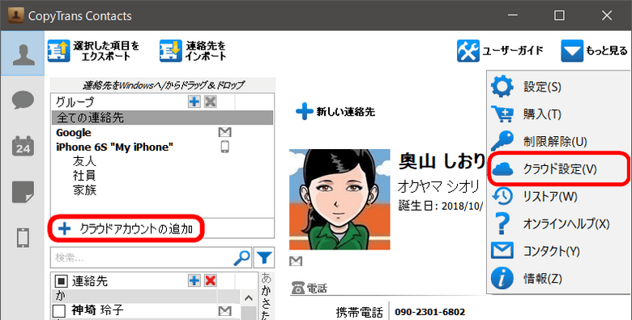This screenshot has height=320, width=632.
Task: Click the 制限解除 key icon
Action: [502, 142]
